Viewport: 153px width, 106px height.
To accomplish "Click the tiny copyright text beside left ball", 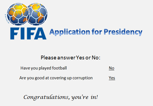I will click(x=7, y=19).
